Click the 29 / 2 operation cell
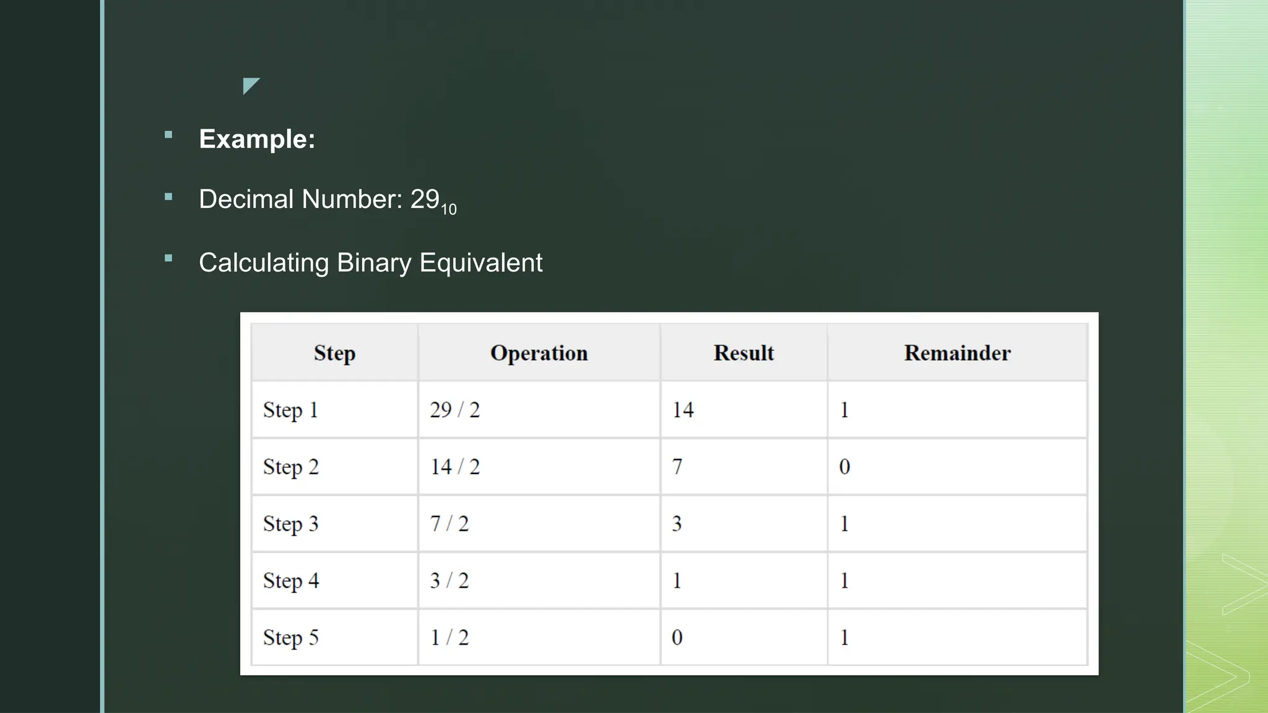Screen dimensions: 1268x713 (539, 410)
